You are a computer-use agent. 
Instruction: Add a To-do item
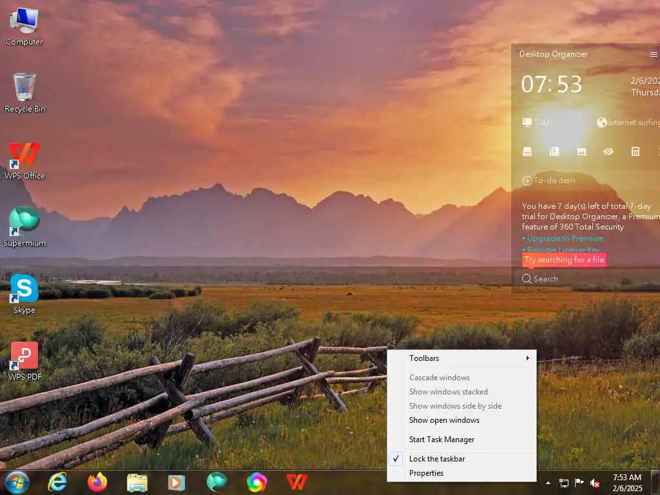pos(548,180)
